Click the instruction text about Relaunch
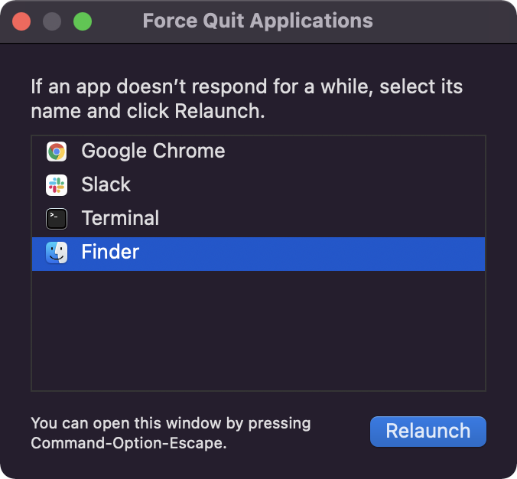The height and width of the screenshot is (479, 517). (246, 98)
